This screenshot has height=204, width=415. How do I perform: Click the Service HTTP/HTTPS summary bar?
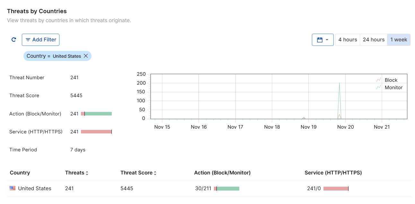point(96,132)
